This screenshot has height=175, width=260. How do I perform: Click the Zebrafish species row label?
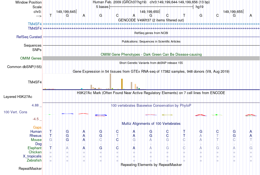(34, 160)
